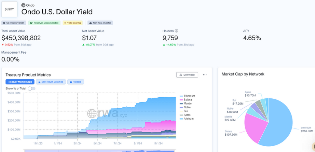
Task: Toggle Arbitrum series in chart legend
Action: click(x=187, y=119)
